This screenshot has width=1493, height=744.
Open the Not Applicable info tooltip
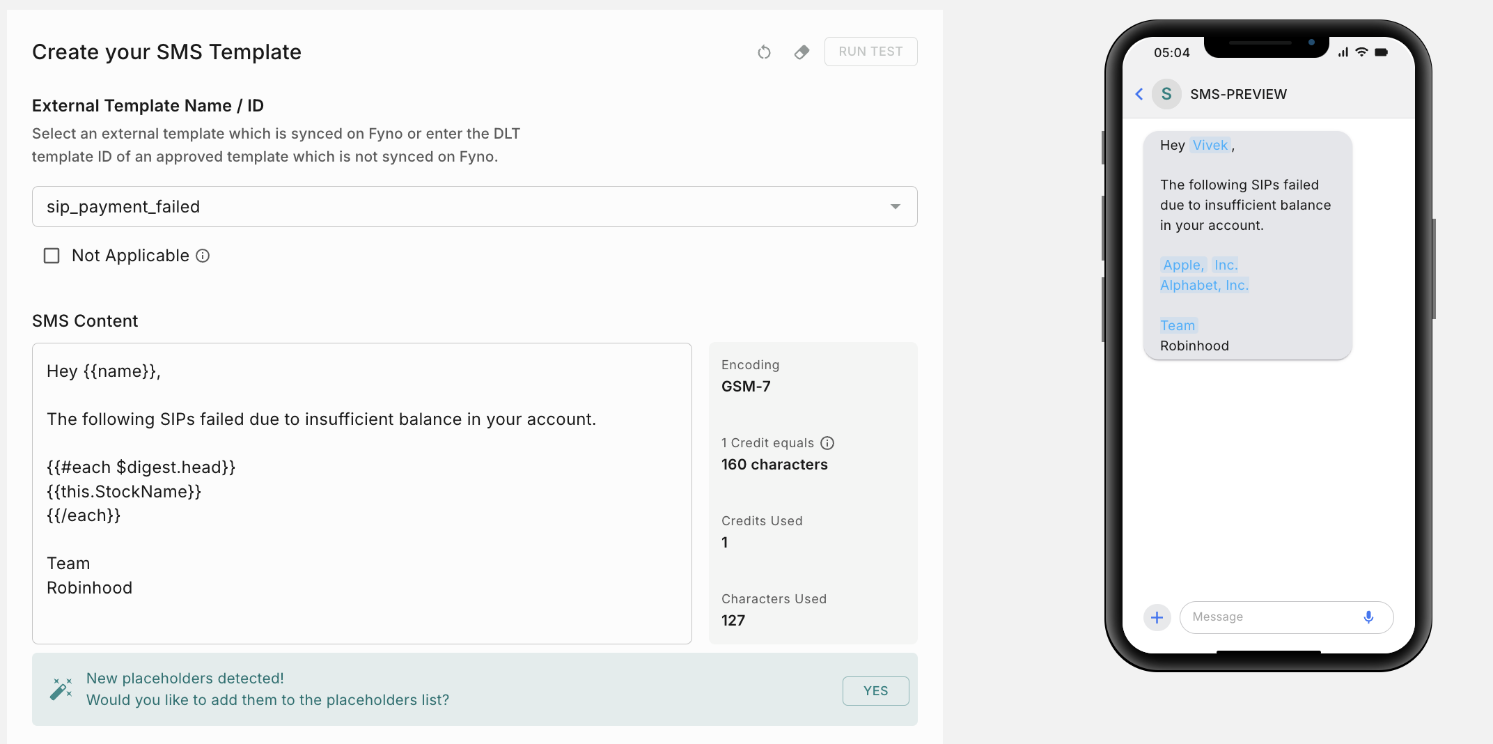(203, 256)
